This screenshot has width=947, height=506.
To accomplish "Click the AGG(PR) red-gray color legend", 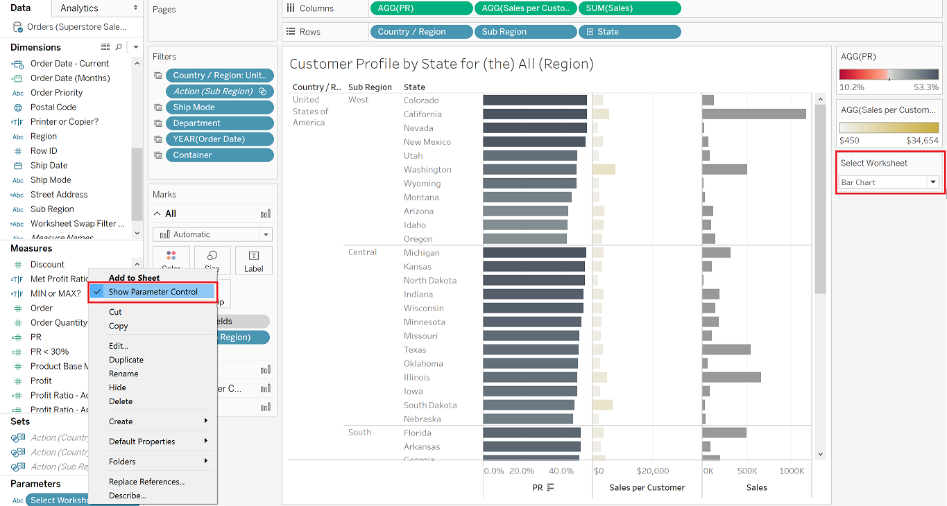I will point(889,76).
